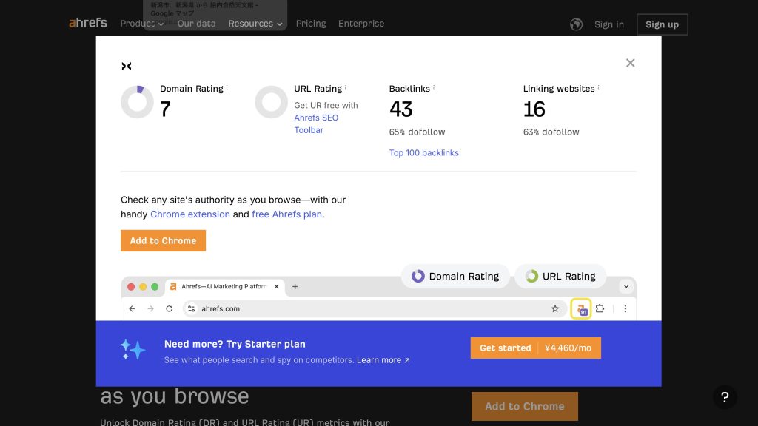Click the Sign in link
Screen dimensions: 758x426
(608, 24)
